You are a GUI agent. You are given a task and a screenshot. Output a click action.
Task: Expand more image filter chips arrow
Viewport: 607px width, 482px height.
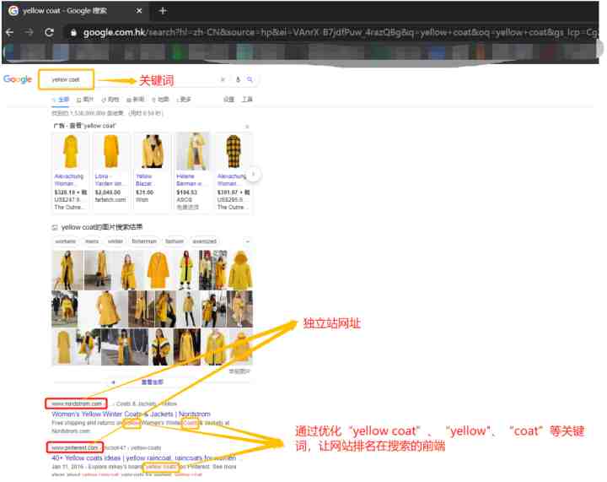(x=248, y=241)
